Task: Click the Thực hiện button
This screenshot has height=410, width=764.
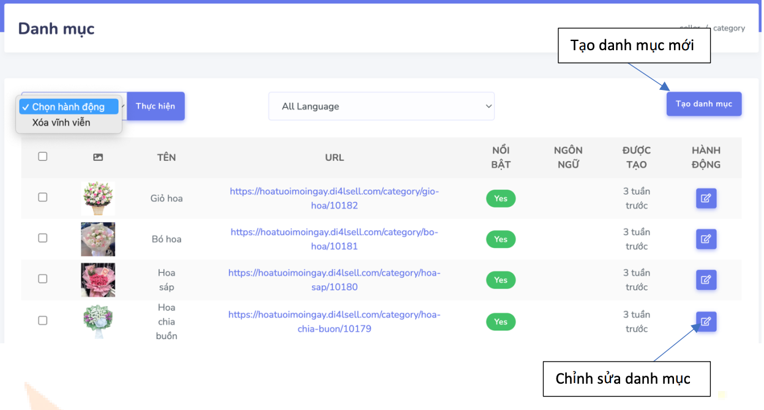Action: (155, 106)
